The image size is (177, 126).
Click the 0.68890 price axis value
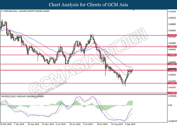pyautogui.click(x=172, y=24)
